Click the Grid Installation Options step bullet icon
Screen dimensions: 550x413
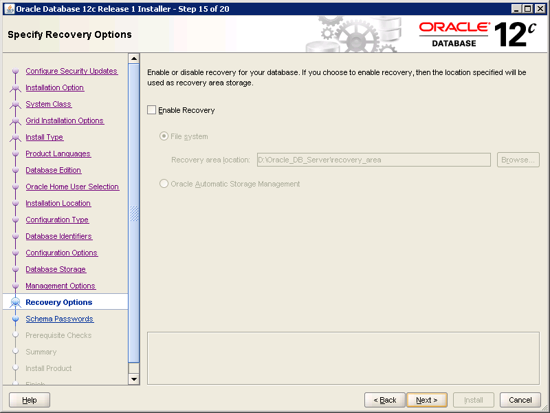[15, 120]
